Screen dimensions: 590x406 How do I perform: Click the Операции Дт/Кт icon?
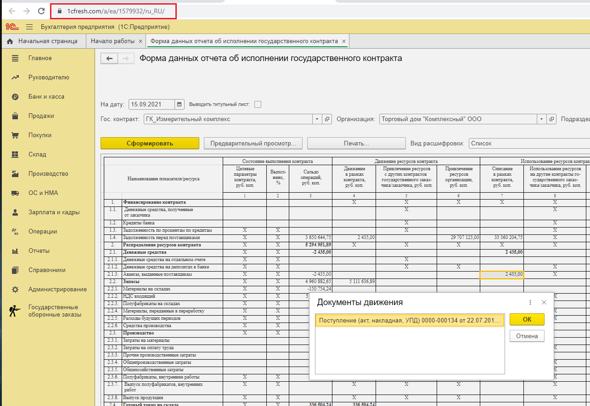(15, 232)
